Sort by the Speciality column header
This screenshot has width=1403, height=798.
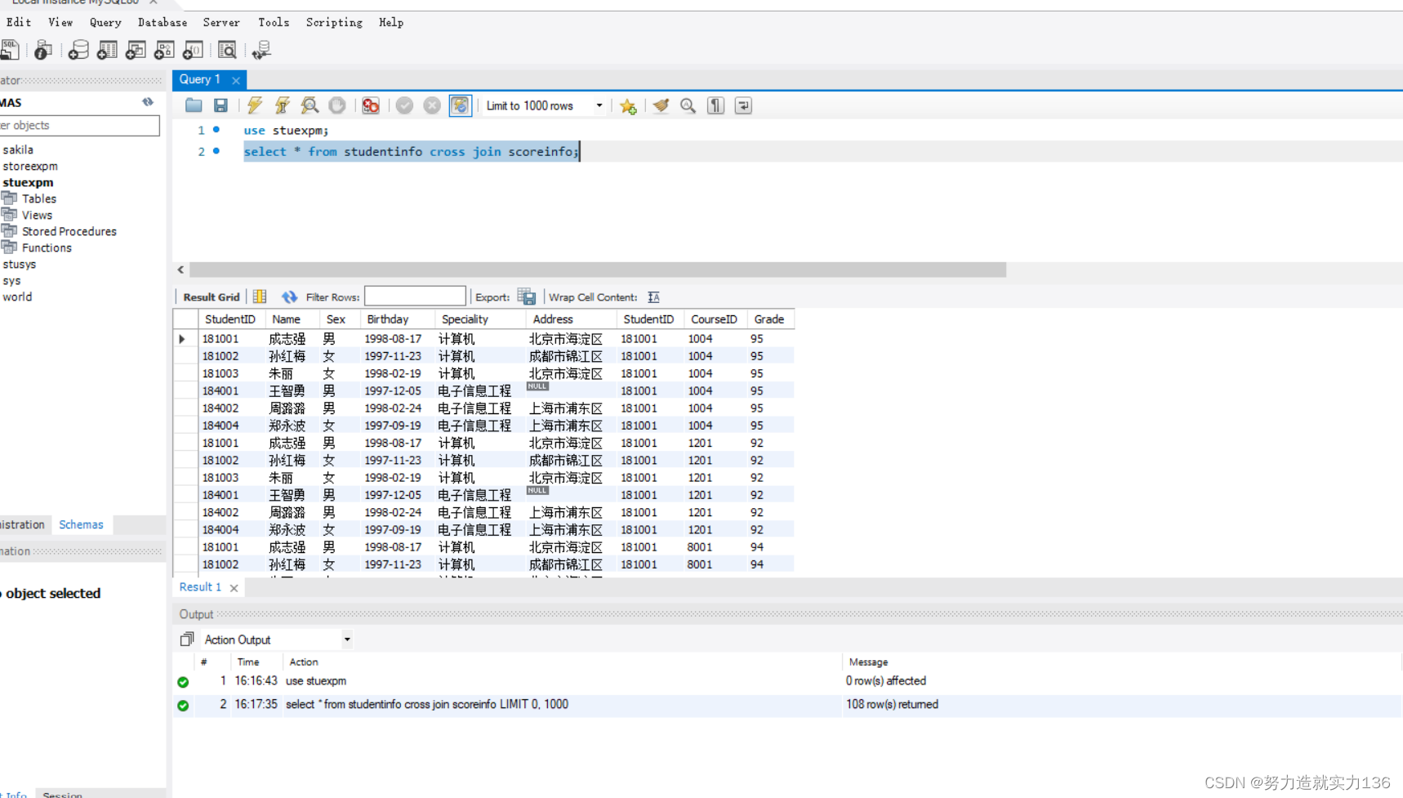point(481,319)
